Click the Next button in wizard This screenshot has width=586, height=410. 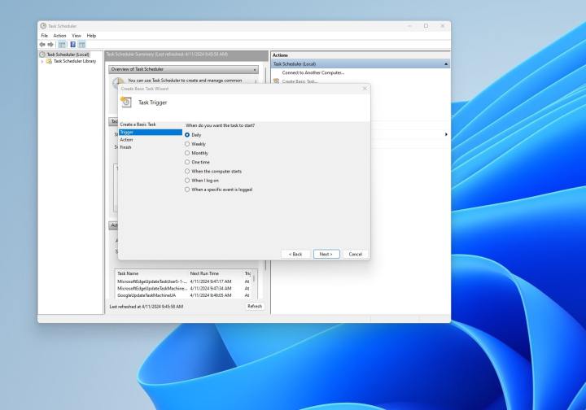tap(326, 254)
